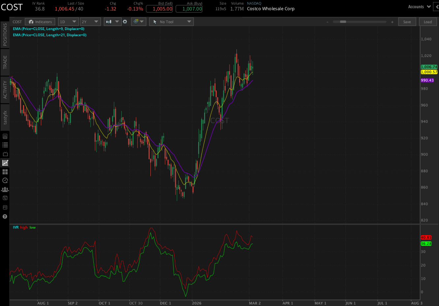Image resolution: width=439 pixels, height=306 pixels.
Task: Click the Save chart button
Action: (407, 22)
